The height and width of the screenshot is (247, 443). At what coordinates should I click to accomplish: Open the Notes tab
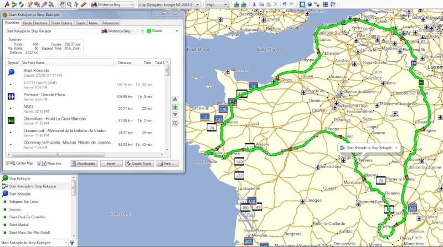93,23
